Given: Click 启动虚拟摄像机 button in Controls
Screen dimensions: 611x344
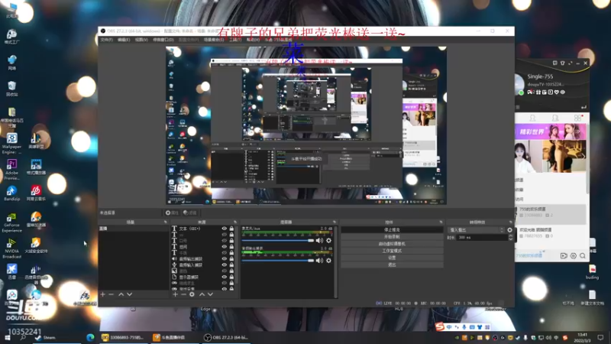Looking at the screenshot, I should [x=392, y=244].
